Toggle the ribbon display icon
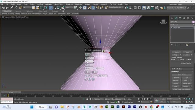195x110 pixels. tap(144, 8)
